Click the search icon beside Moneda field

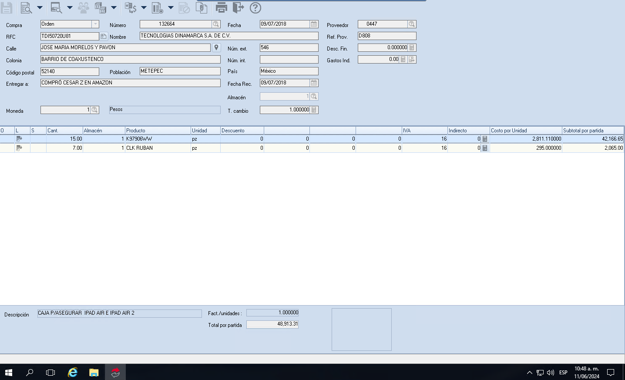tap(94, 110)
